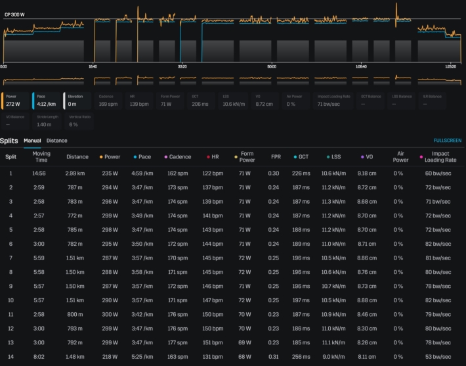
Task: Click the green LSS column header dot
Action: [x=328, y=157]
